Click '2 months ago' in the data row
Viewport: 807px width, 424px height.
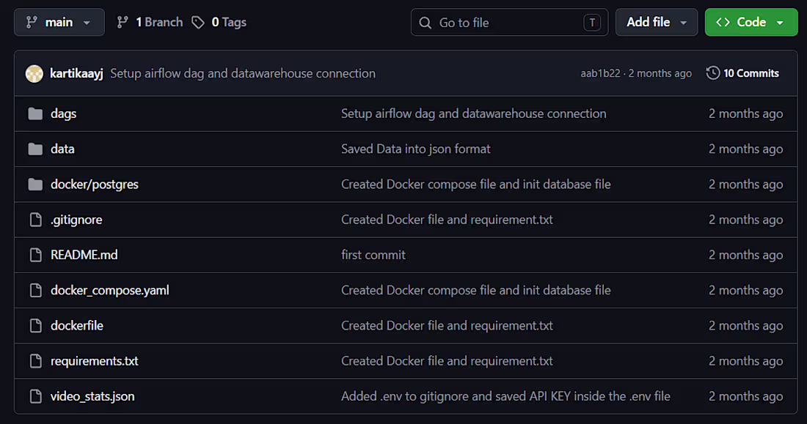746,149
